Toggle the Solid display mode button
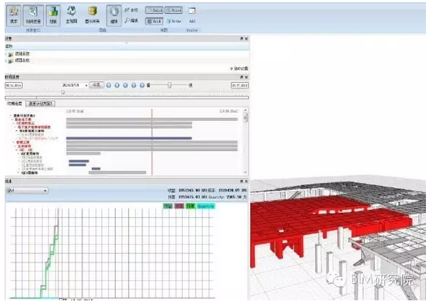 pyautogui.click(x=154, y=11)
